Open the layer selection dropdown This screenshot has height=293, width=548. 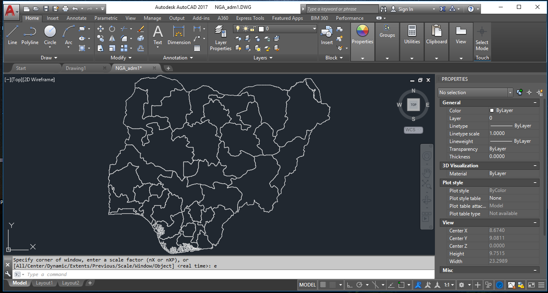[x=314, y=29]
